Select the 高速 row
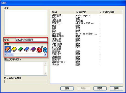The image size is (126, 93). point(86,31)
